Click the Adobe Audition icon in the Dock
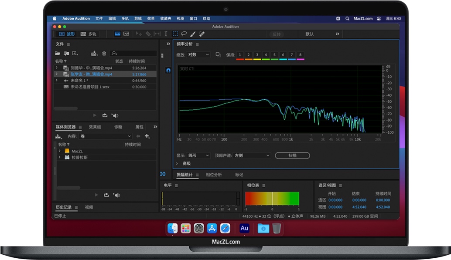This screenshot has width=451, height=260. (244, 228)
